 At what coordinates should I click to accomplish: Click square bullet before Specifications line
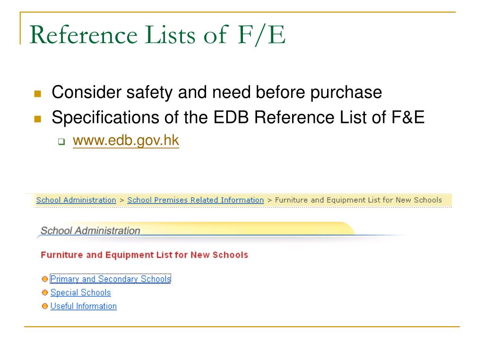coord(38,119)
